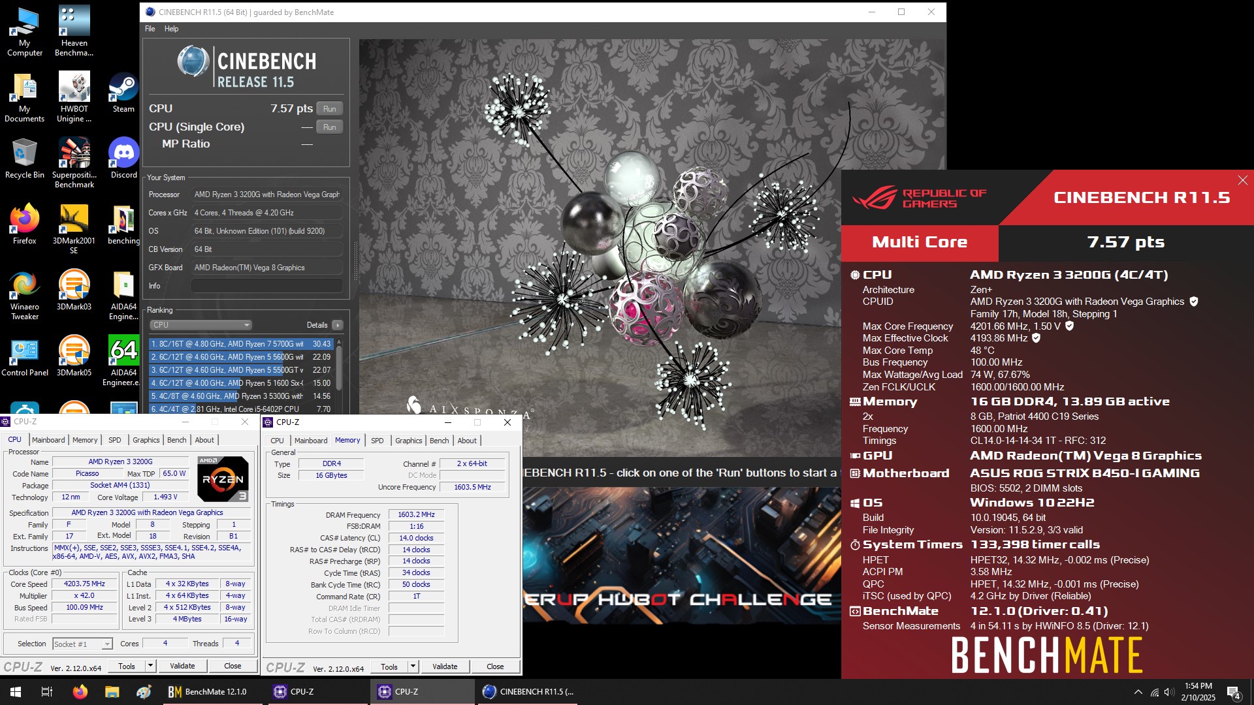This screenshot has width=1254, height=705.
Task: Open the Recycle Bin icon
Action: [x=25, y=159]
